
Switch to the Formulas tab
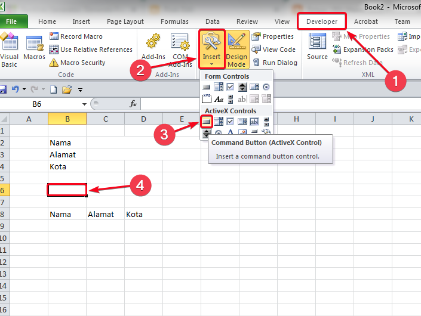point(174,21)
